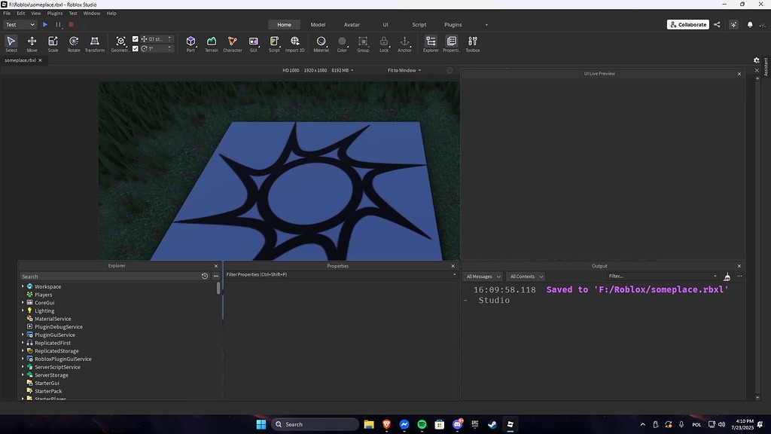
Task: Group the selected objects
Action: click(363, 44)
